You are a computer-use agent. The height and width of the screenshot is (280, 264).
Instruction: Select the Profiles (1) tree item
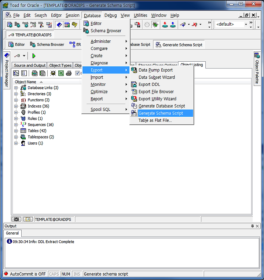pos(37,112)
